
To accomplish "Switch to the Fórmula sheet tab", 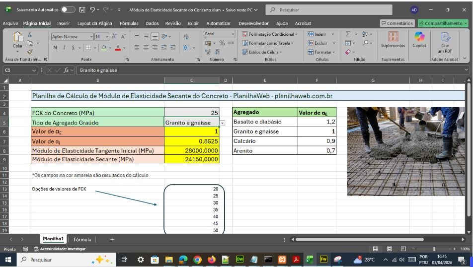I will [82, 239].
